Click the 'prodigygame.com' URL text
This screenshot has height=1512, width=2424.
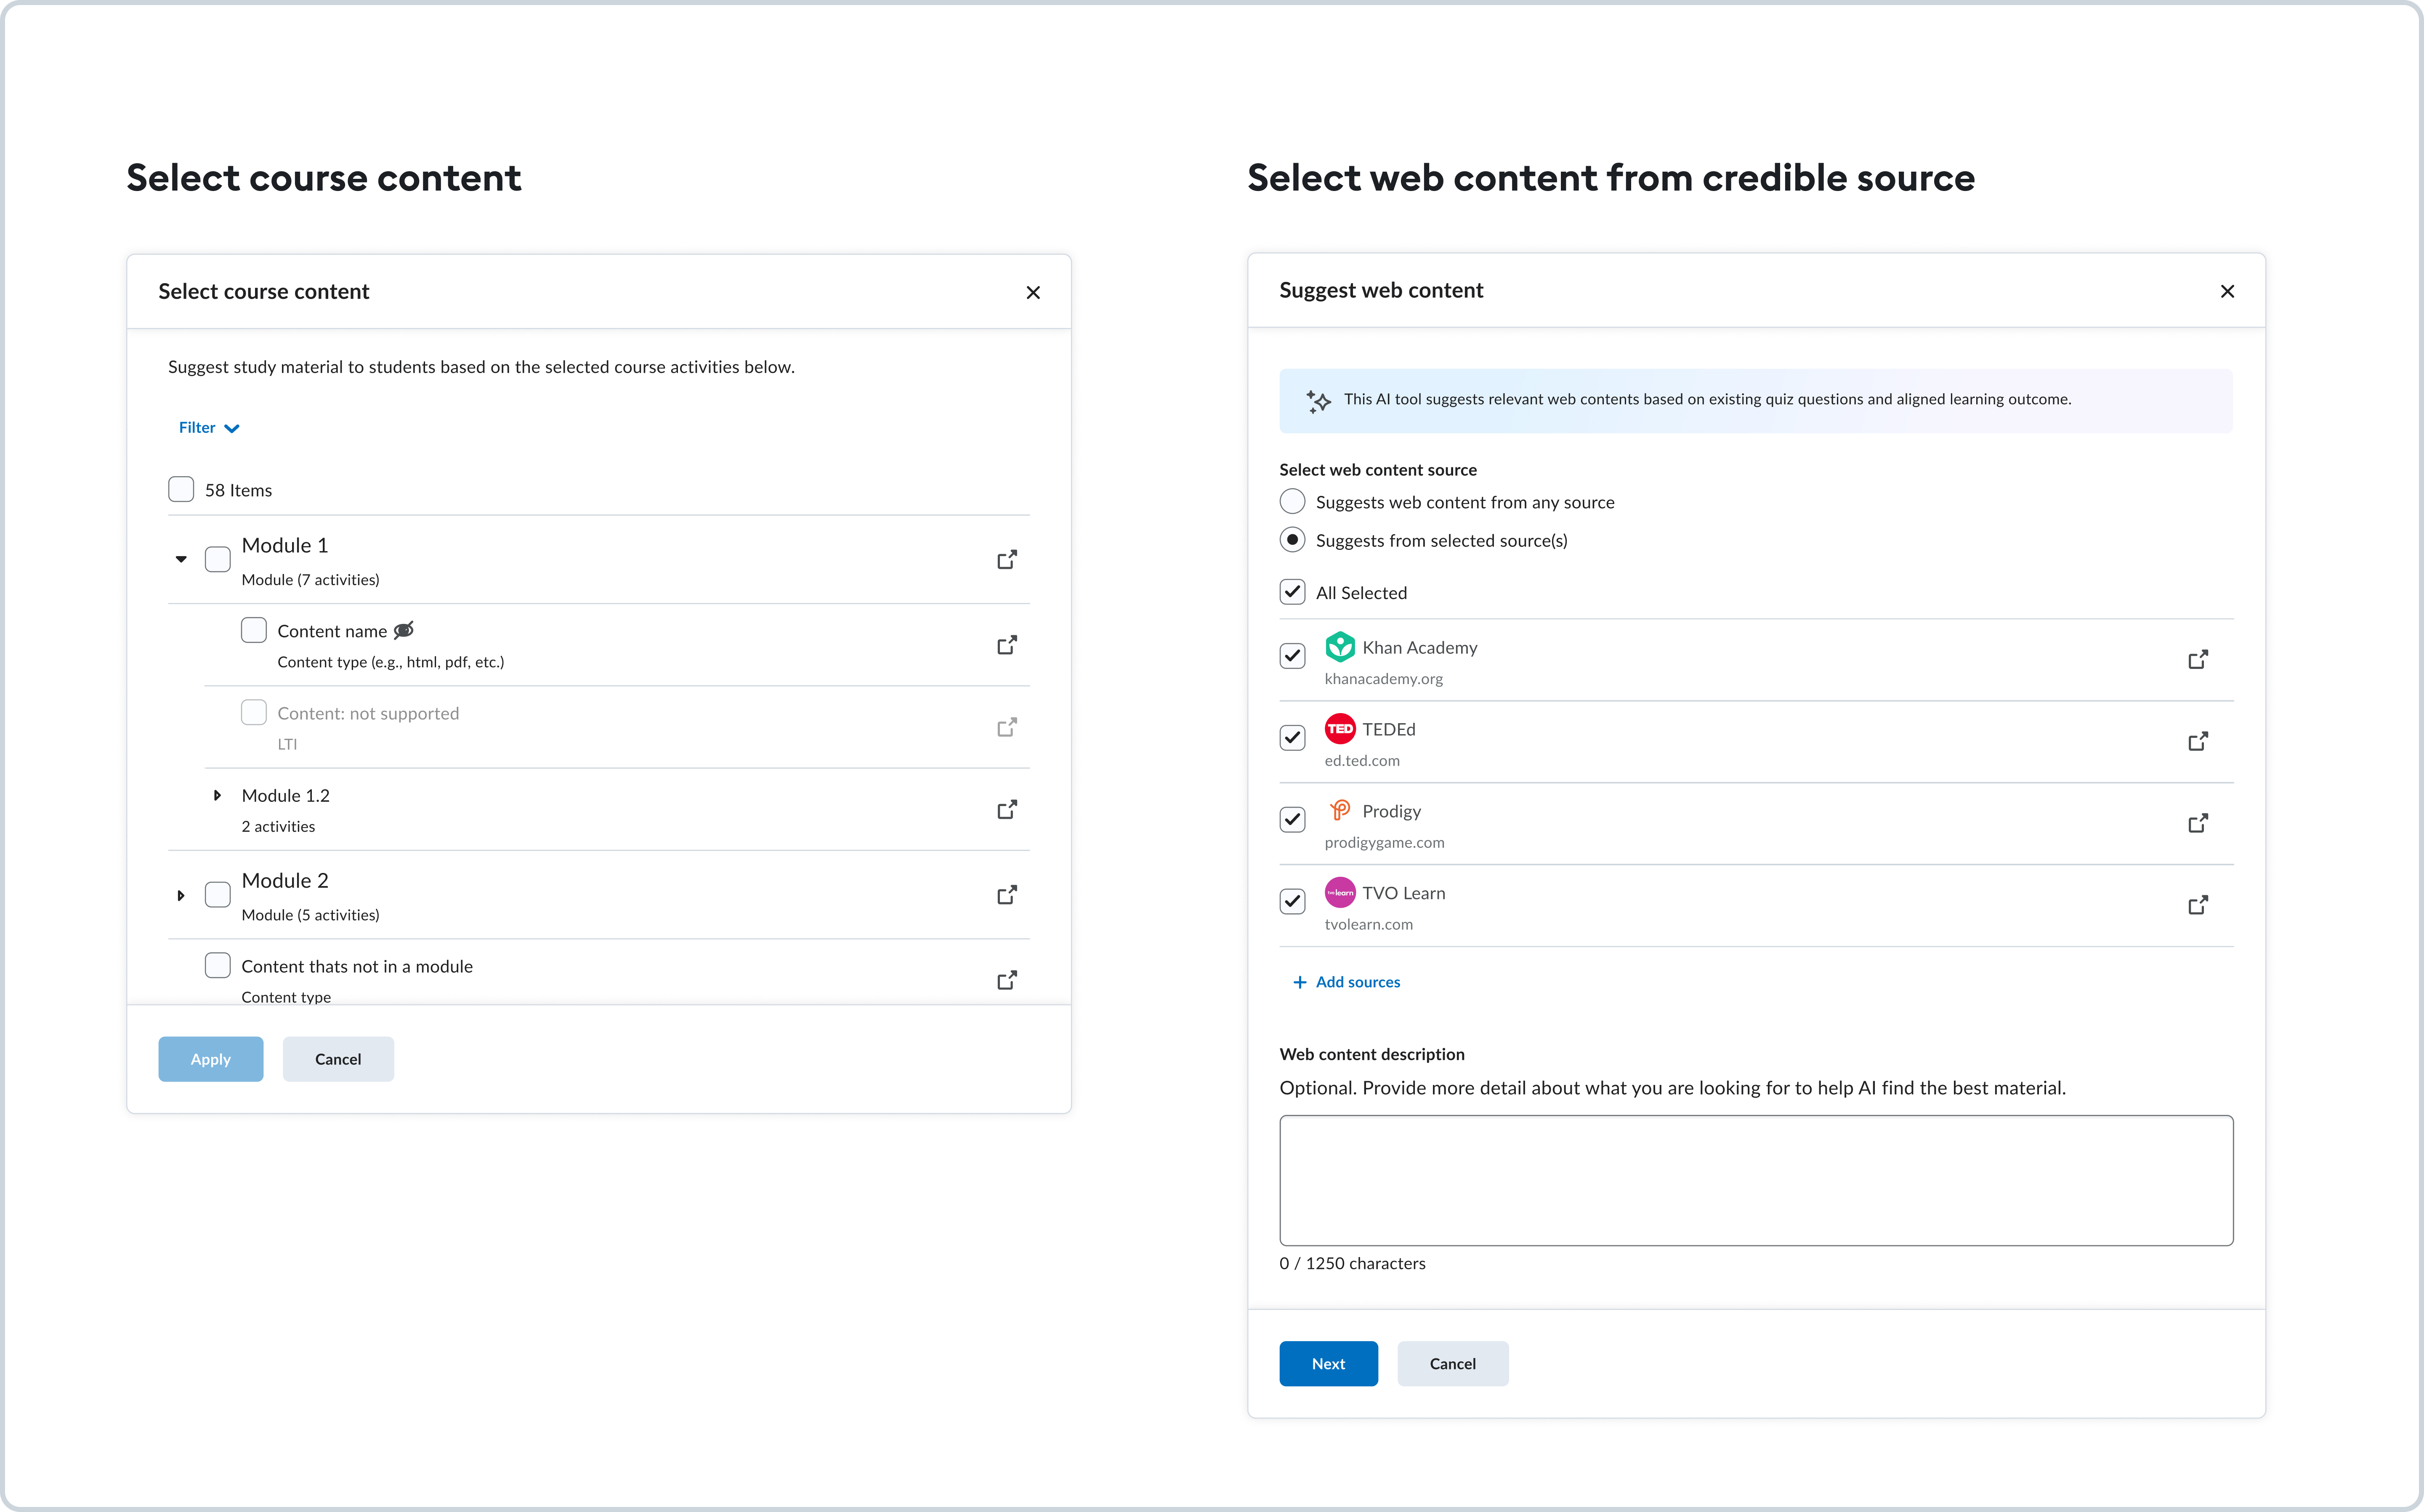coord(1384,843)
